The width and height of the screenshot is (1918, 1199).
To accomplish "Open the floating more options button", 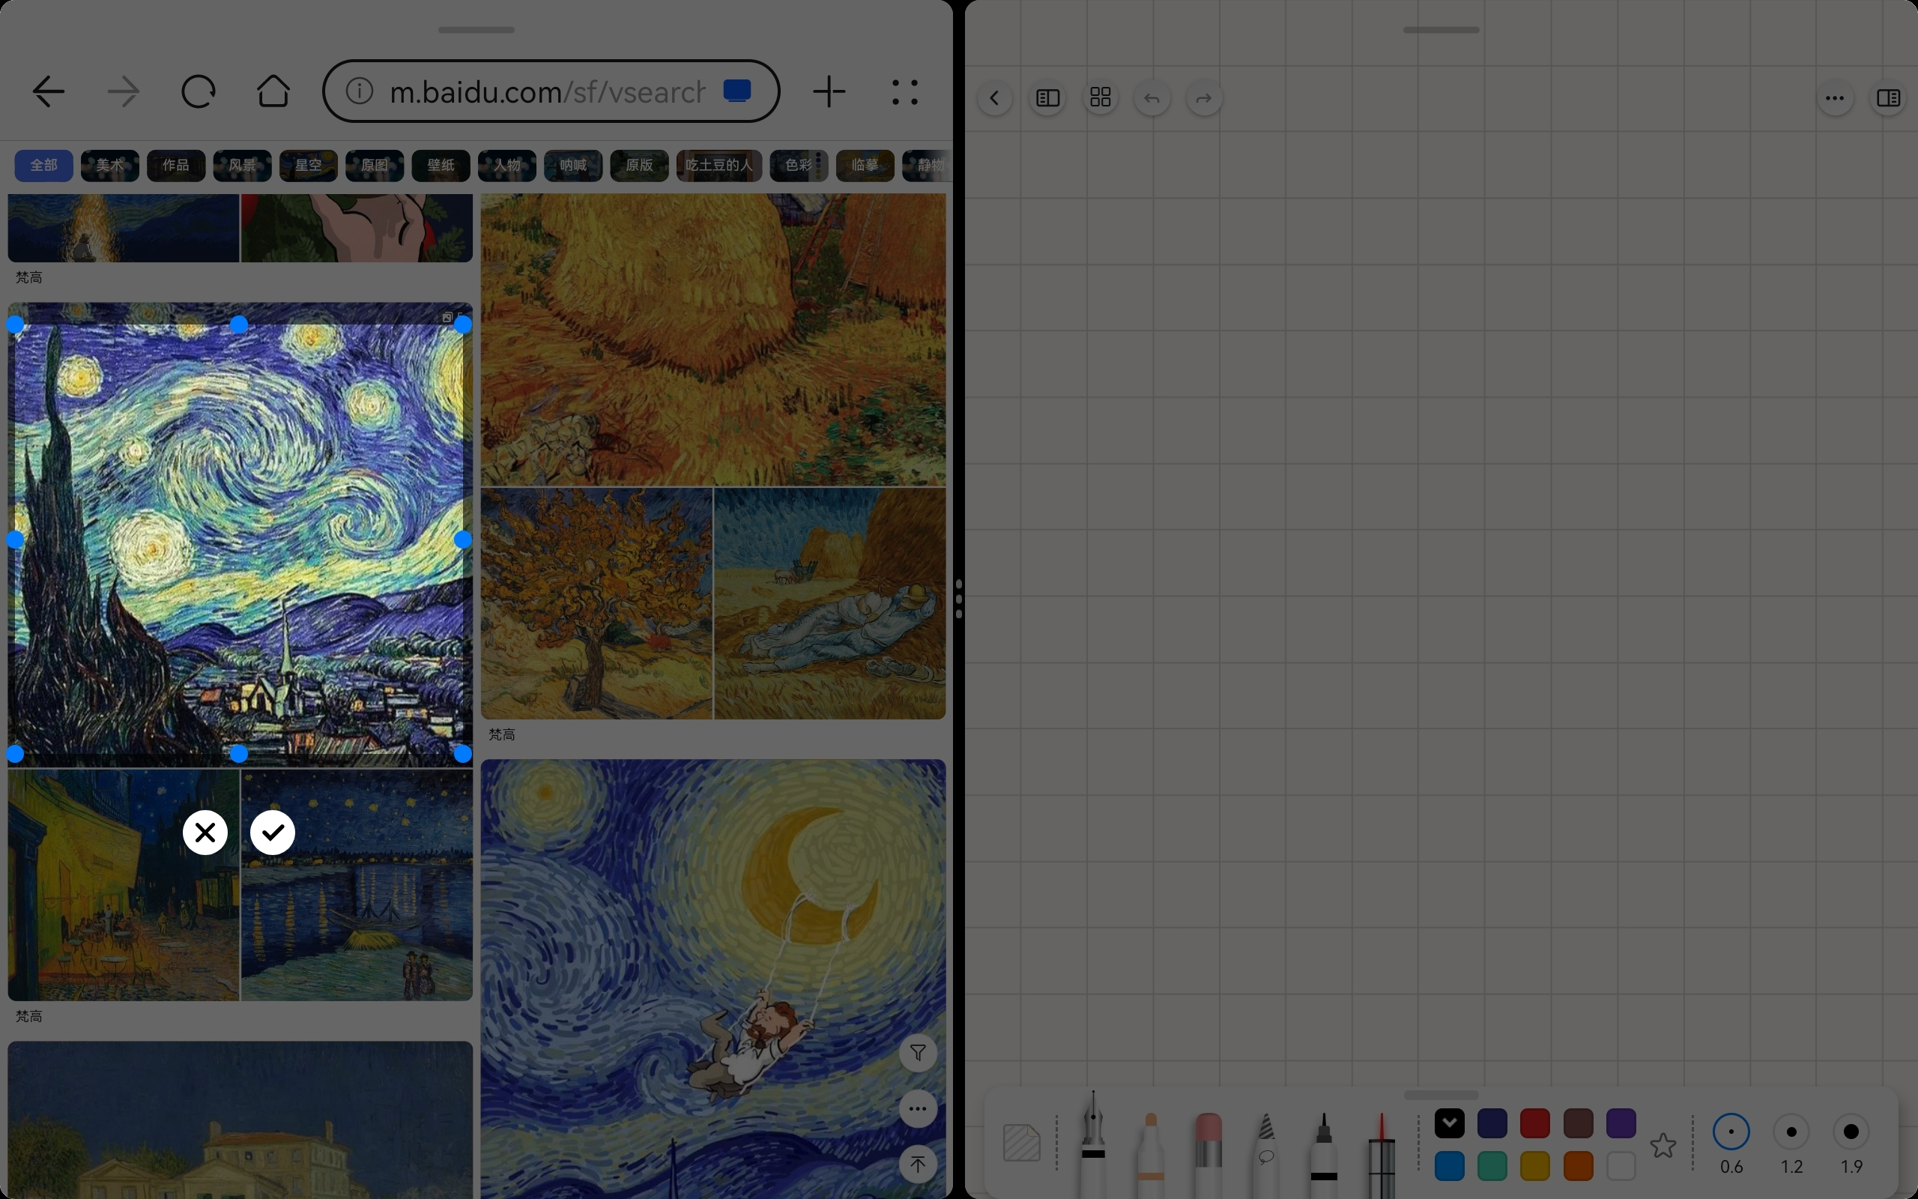I will 918,1108.
